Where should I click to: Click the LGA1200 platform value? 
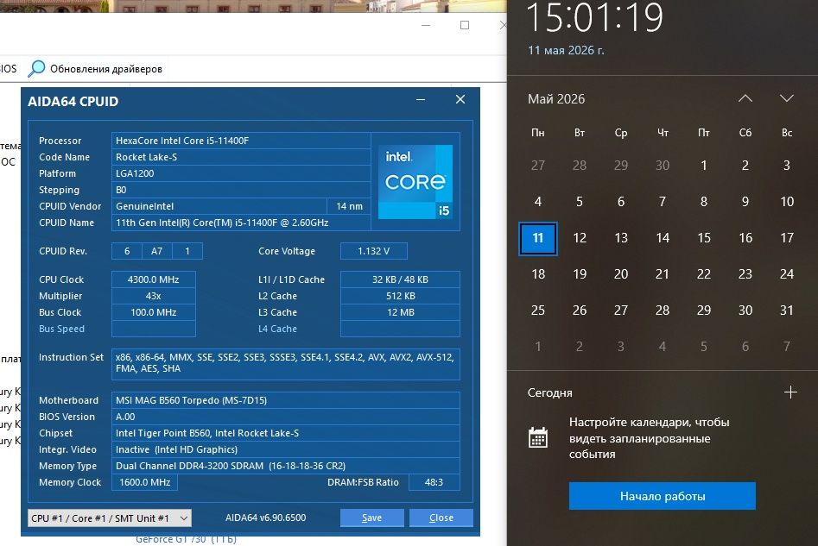coord(241,173)
